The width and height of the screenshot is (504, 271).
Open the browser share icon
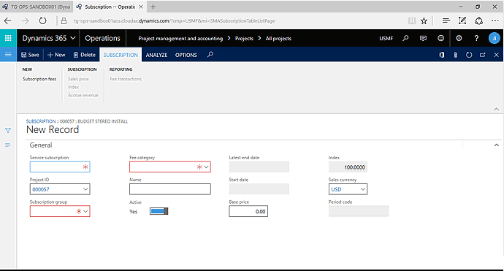pyautogui.click(x=479, y=21)
